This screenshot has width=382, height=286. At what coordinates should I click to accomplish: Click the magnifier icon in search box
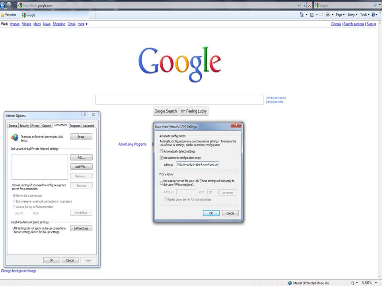[375, 5]
